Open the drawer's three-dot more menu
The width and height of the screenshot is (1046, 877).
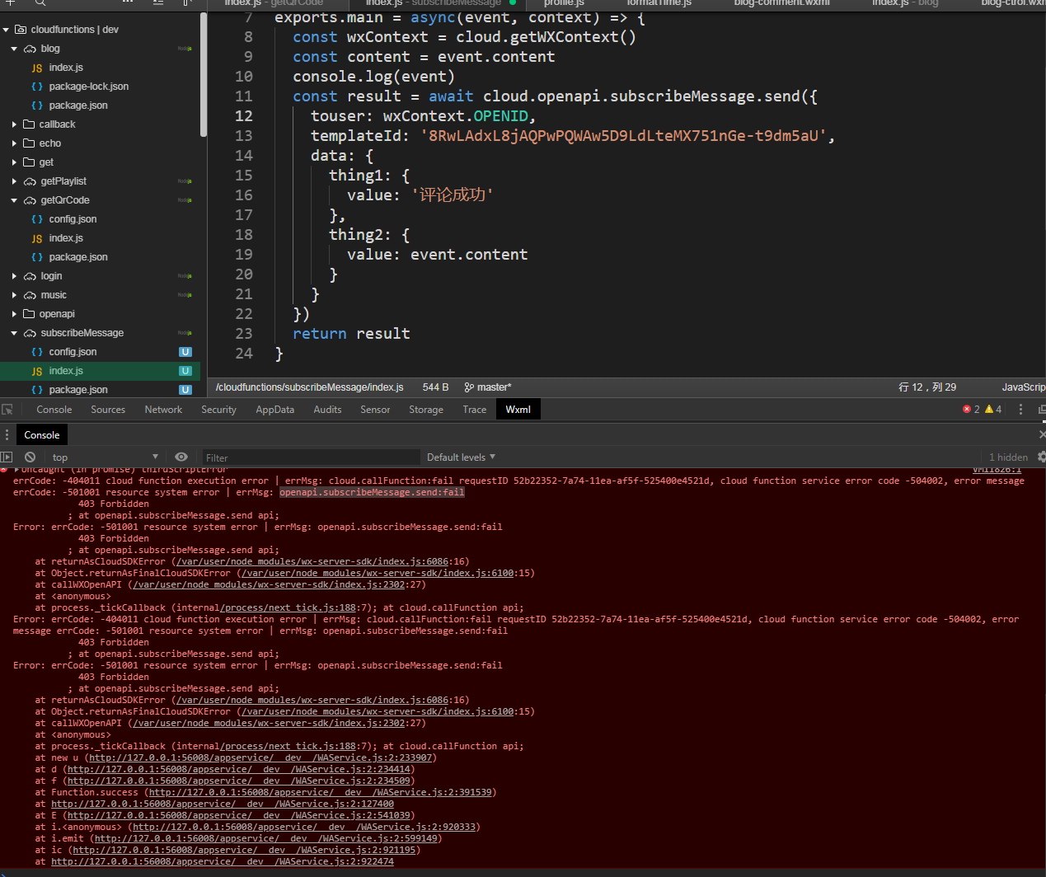(x=7, y=434)
